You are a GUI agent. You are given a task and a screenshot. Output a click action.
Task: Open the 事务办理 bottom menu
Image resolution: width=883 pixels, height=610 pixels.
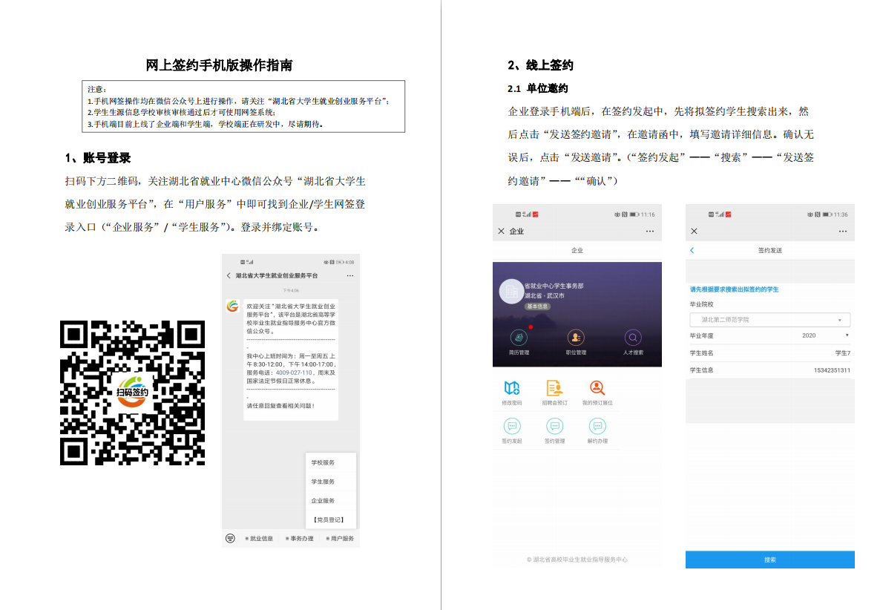pyautogui.click(x=300, y=539)
